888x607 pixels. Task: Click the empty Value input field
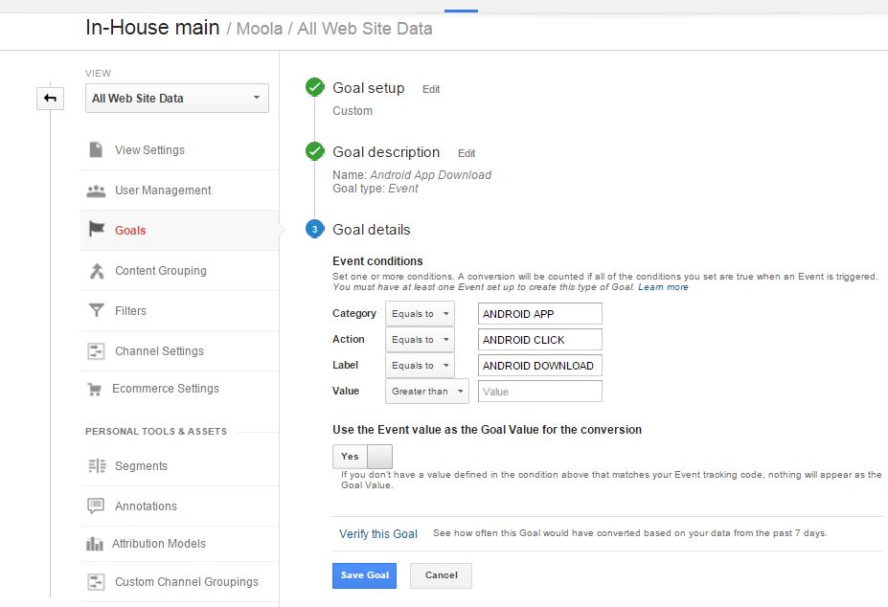click(539, 392)
